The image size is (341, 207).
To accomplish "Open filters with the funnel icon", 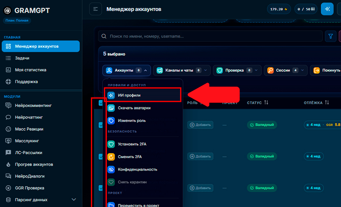I will [x=331, y=36].
